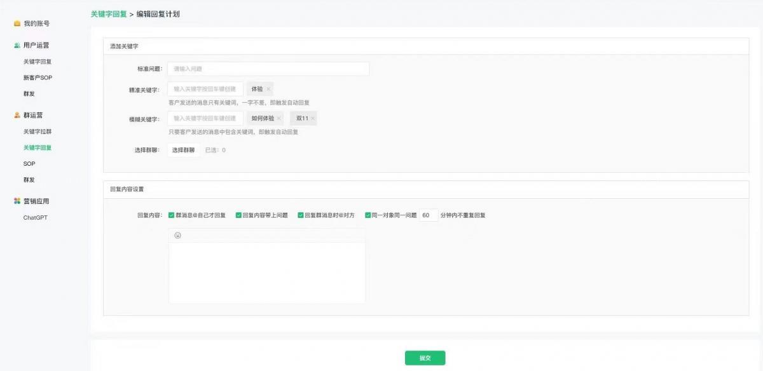
Task: Click the 60 minutes number field
Action: [x=429, y=215]
